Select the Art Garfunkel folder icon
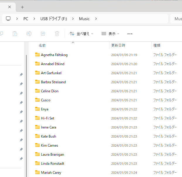The height and width of the screenshot is (177, 182). [x=37, y=73]
